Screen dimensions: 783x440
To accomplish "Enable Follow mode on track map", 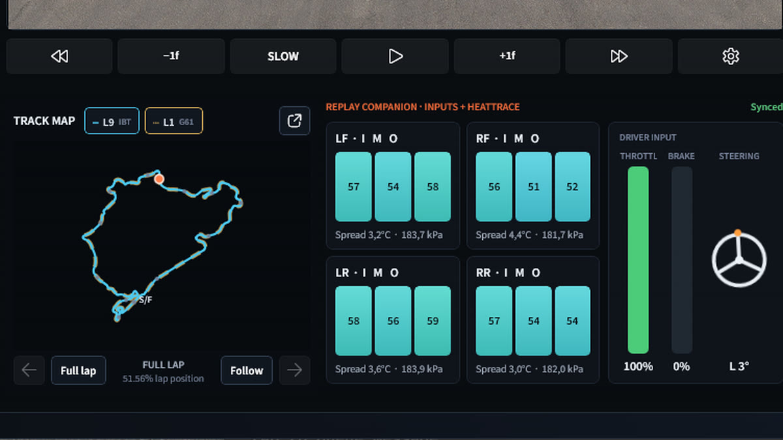I will [247, 370].
